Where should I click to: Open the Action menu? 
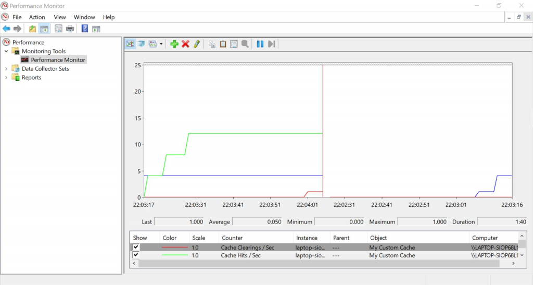37,17
